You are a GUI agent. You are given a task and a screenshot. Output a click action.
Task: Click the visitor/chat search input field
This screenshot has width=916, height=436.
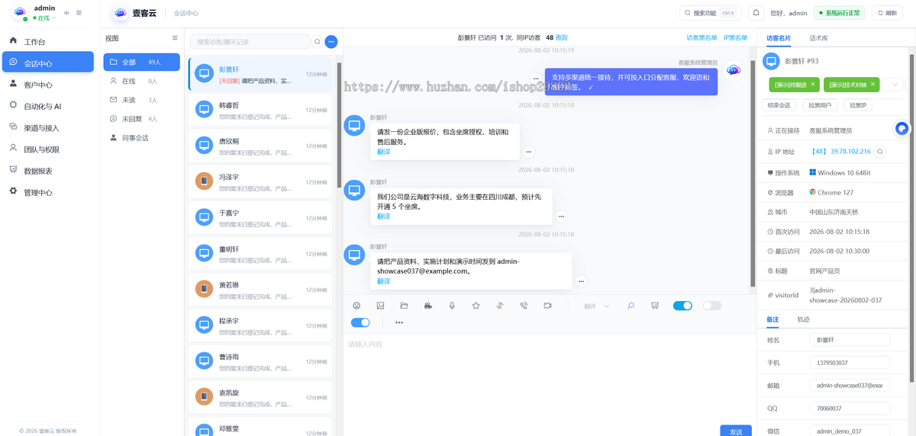[x=250, y=42]
